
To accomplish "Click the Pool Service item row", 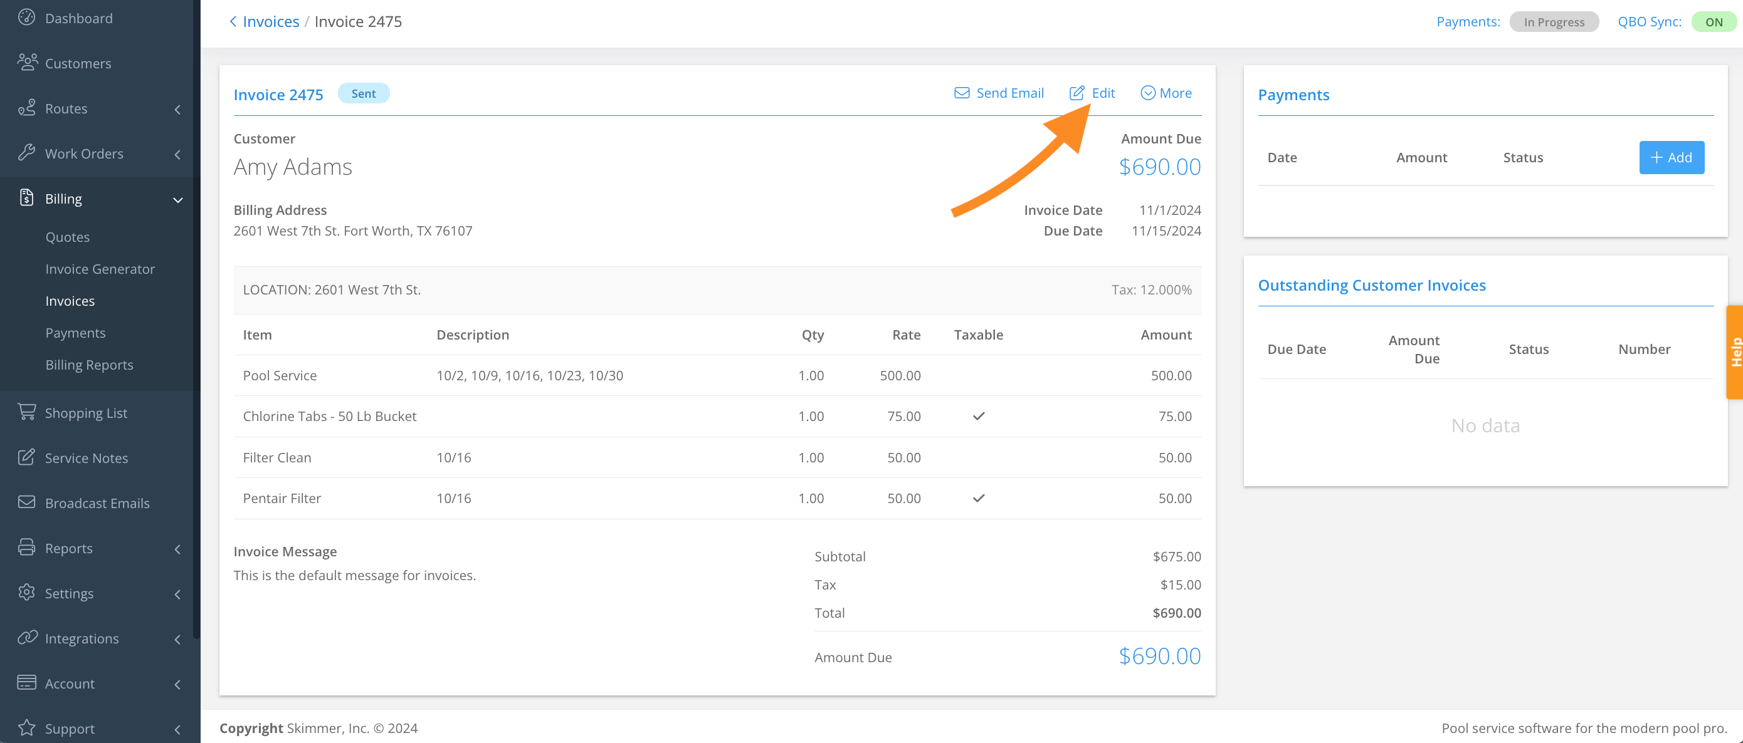I will [717, 375].
